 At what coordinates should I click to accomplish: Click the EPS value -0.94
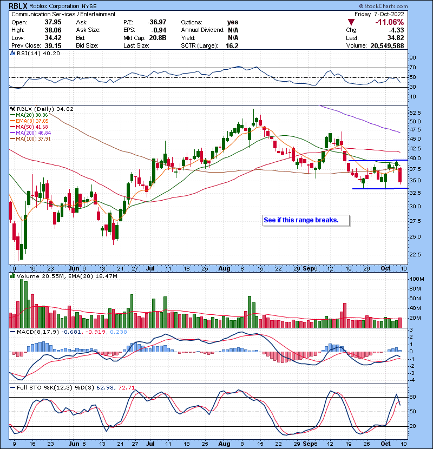(158, 30)
